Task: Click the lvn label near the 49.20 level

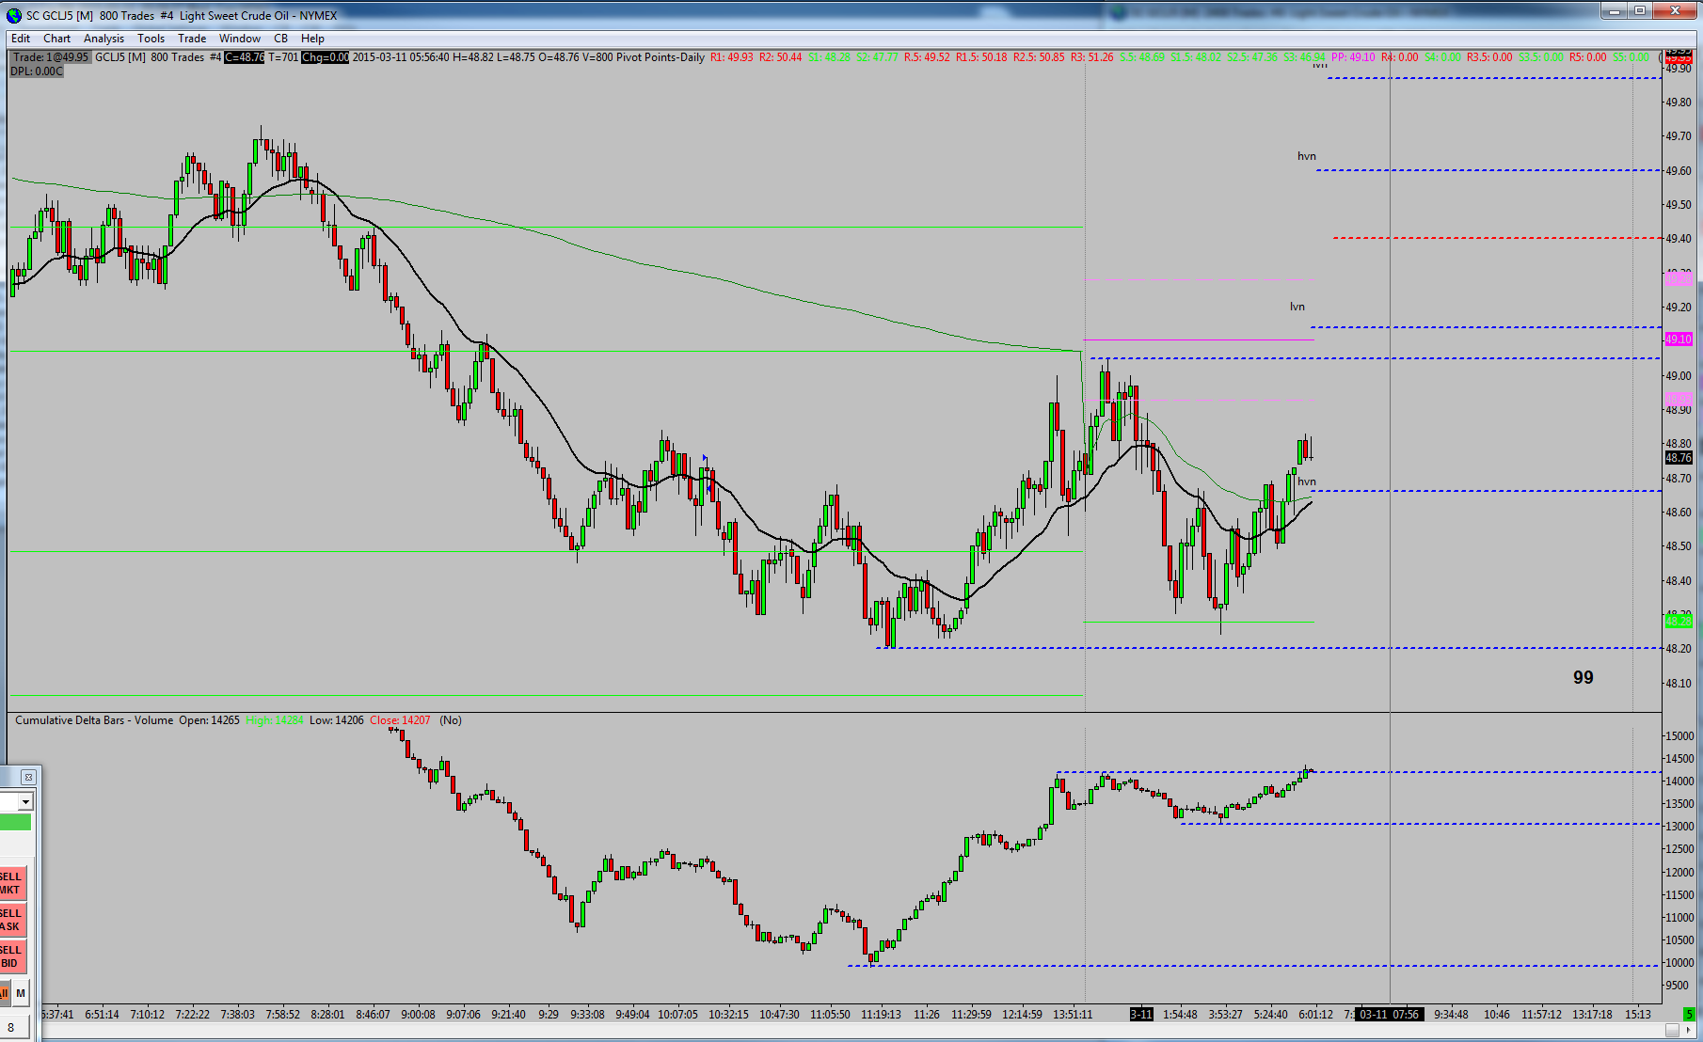Action: tap(1297, 307)
